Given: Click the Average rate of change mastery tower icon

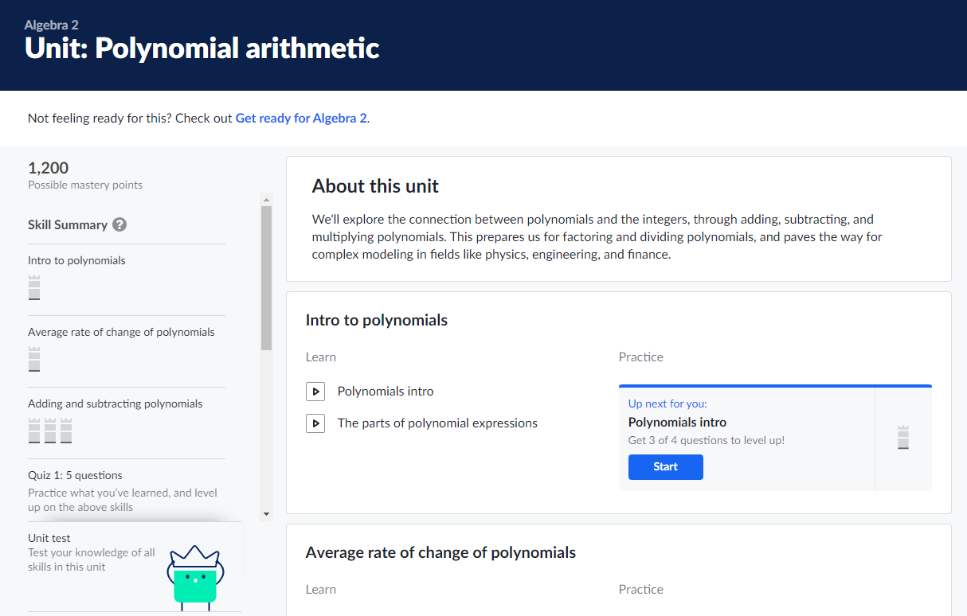Looking at the screenshot, I should click(34, 359).
